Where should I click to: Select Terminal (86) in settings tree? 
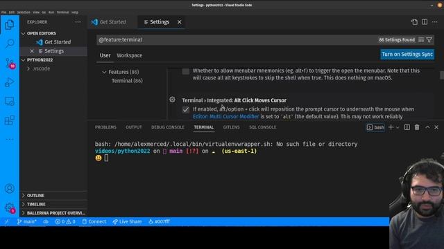127,81
